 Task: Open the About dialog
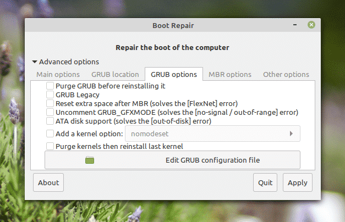pyautogui.click(x=48, y=183)
